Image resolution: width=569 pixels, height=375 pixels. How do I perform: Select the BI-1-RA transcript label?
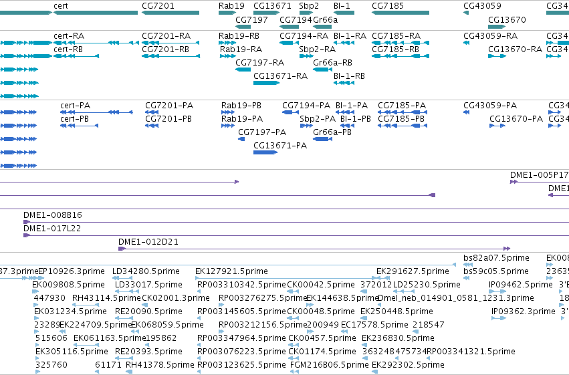coord(350,36)
